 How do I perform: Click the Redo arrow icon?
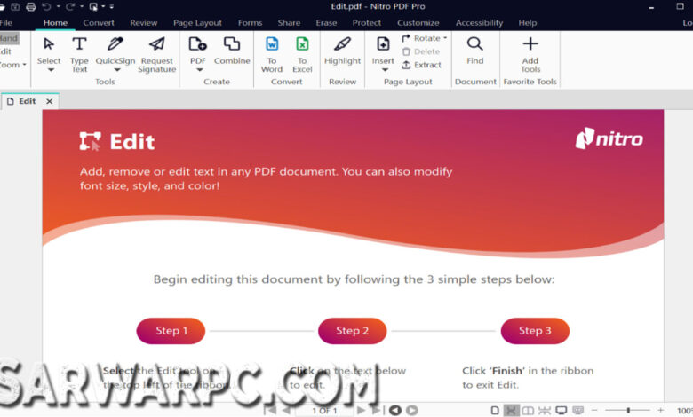tap(70, 6)
